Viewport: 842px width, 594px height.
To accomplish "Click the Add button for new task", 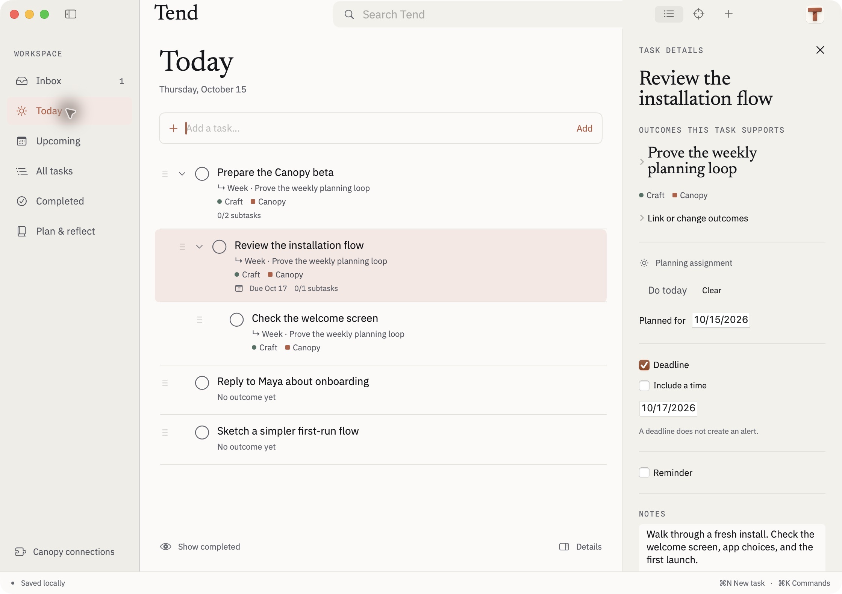I will 585,128.
